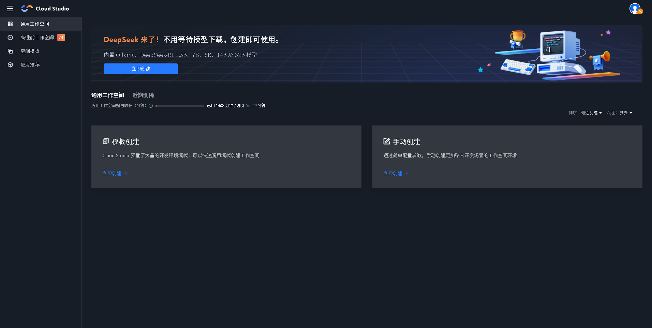Click the 应用推荐 cube icon
The image size is (652, 328).
coord(10,65)
